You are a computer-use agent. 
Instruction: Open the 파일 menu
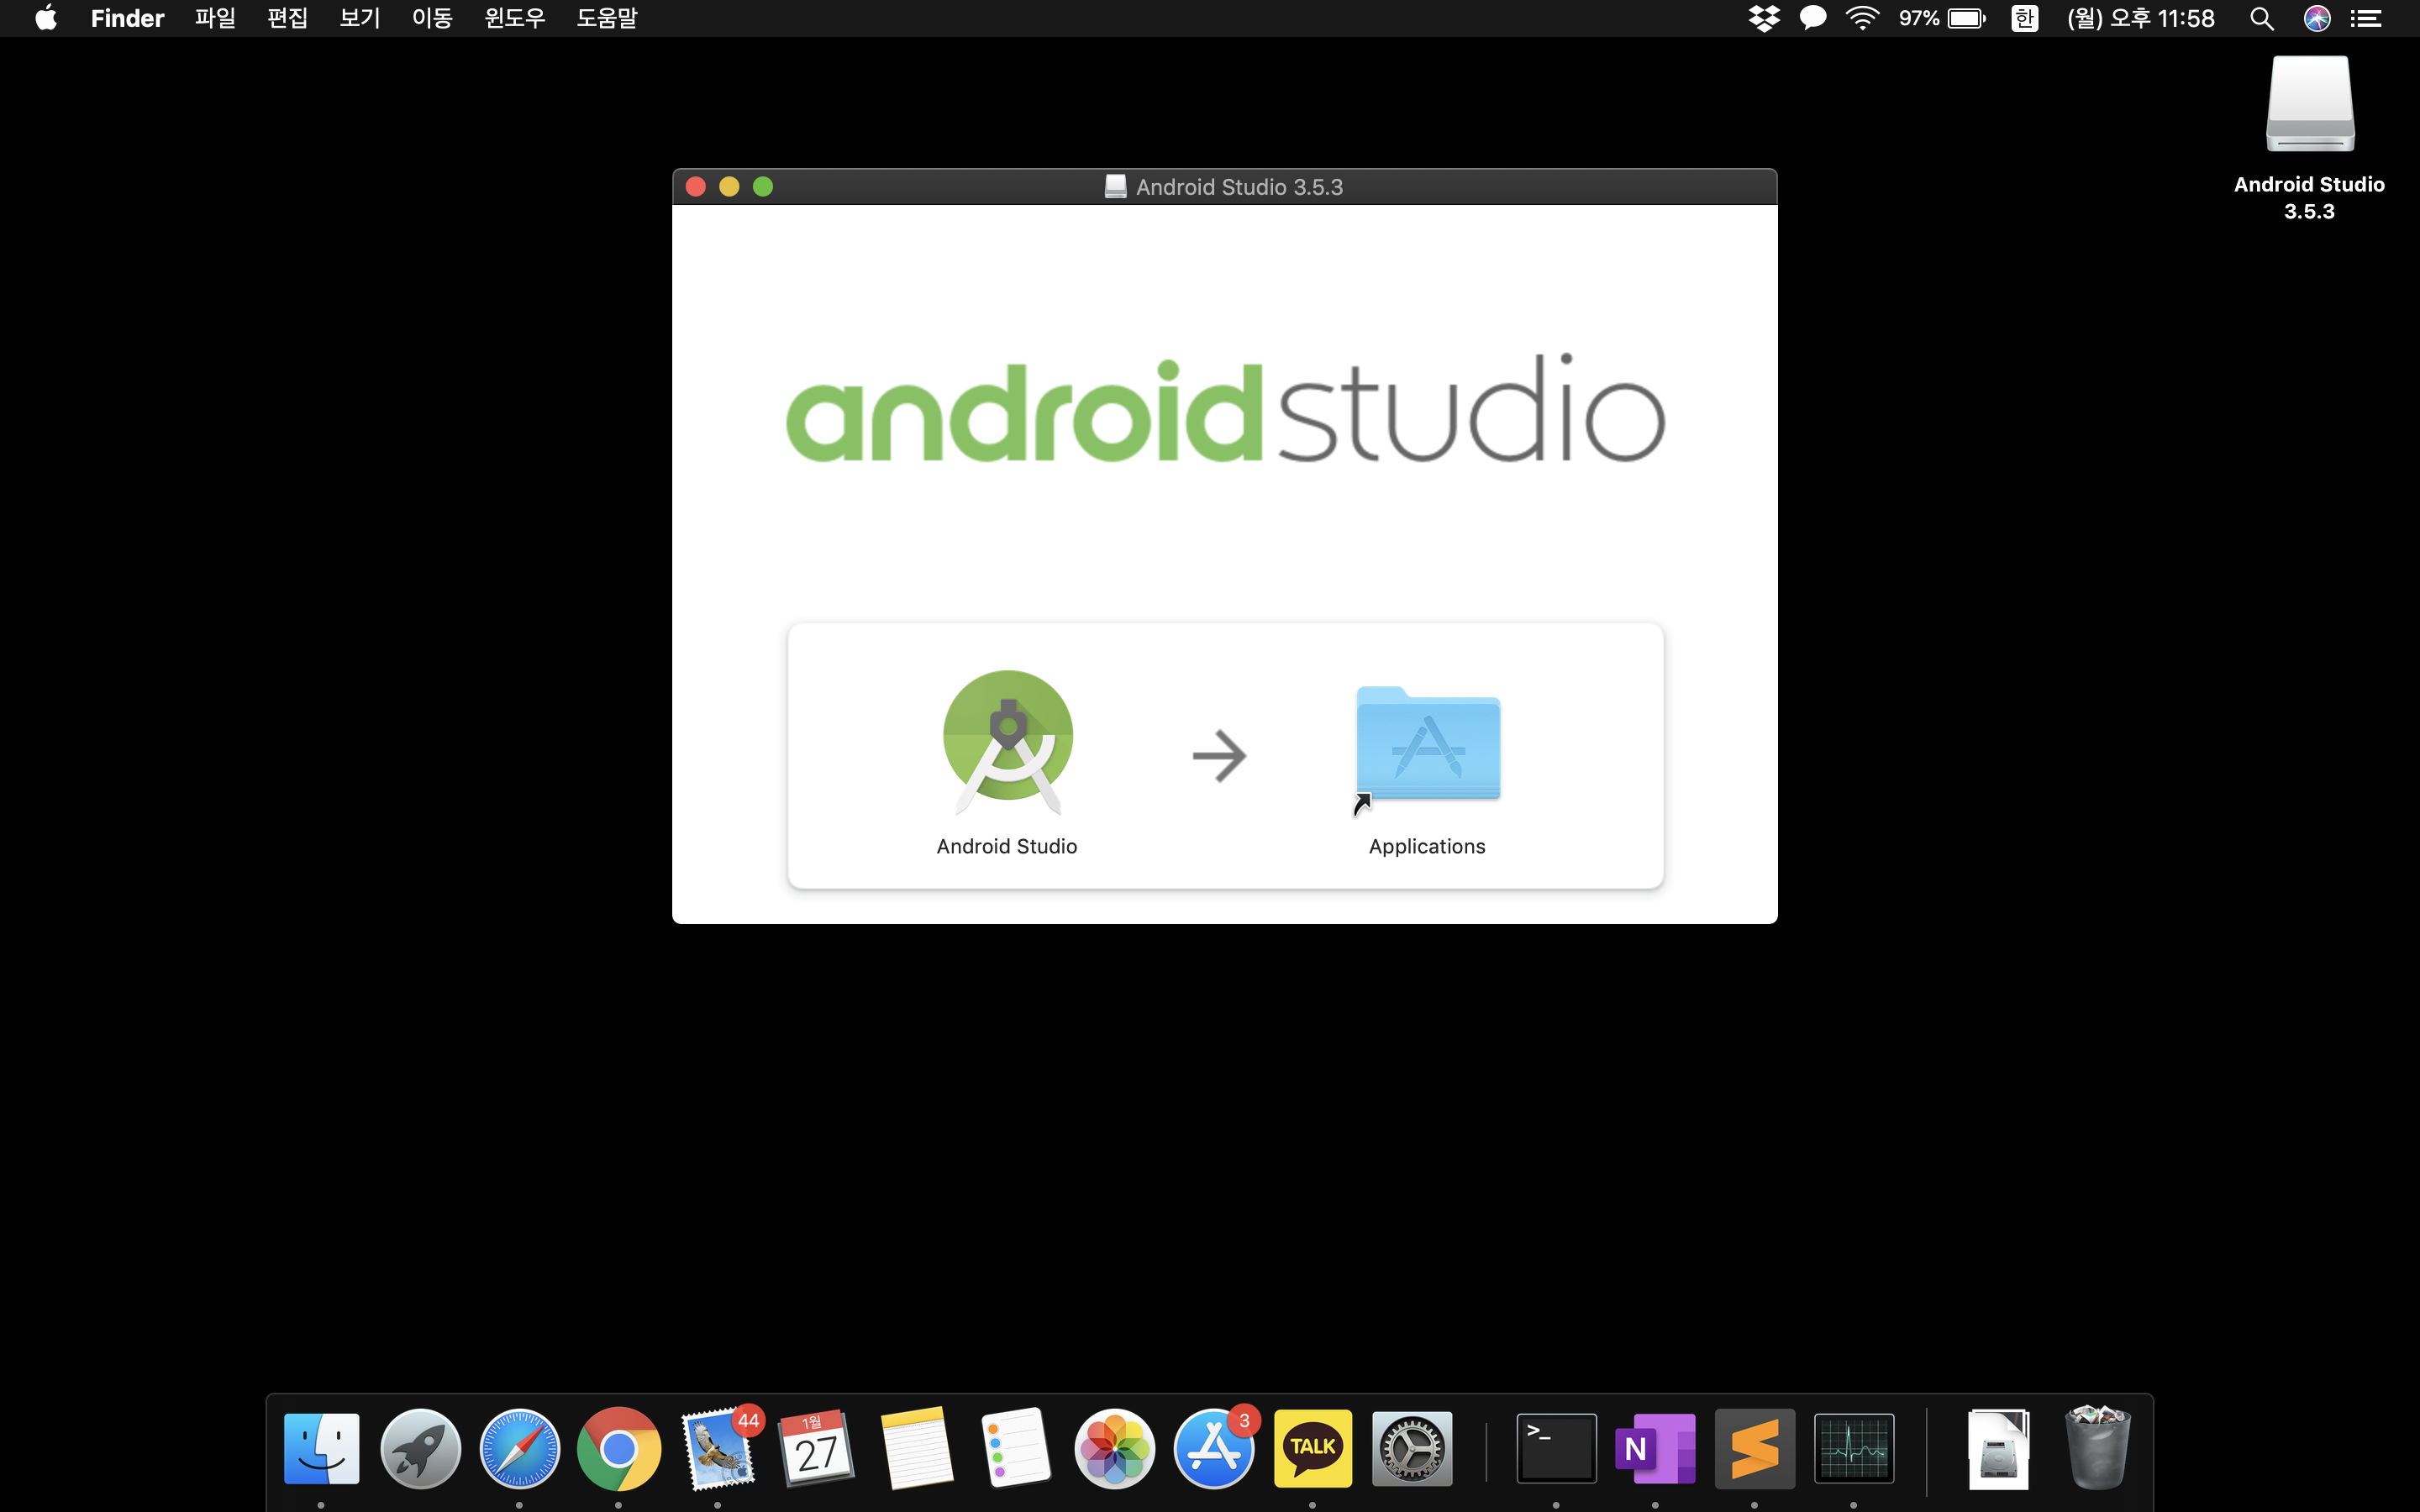click(x=215, y=18)
